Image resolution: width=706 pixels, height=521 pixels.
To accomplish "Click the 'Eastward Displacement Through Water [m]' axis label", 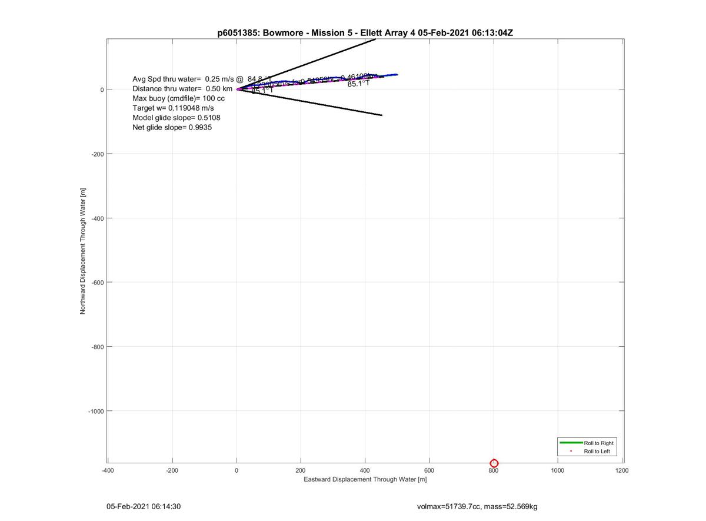I will (365, 479).
